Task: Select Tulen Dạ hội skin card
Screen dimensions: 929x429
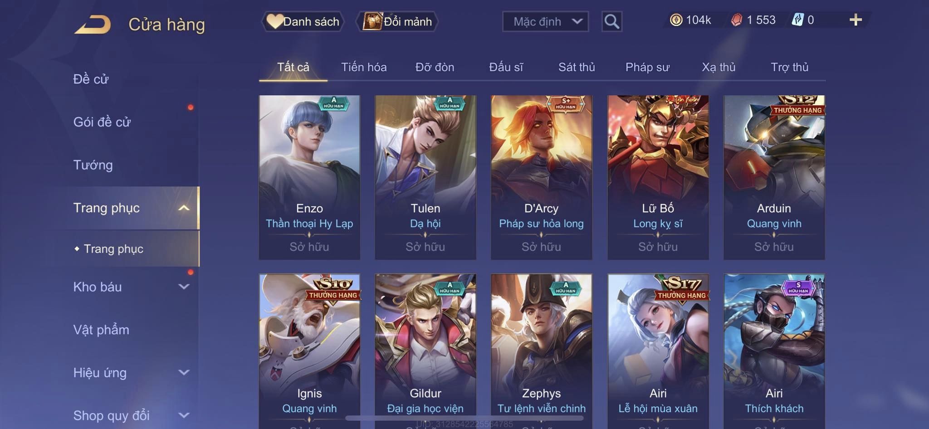Action: click(425, 177)
